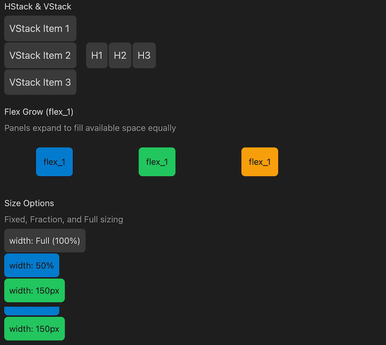Select the H2 box in HStack
This screenshot has height=345, width=386.
tap(120, 56)
